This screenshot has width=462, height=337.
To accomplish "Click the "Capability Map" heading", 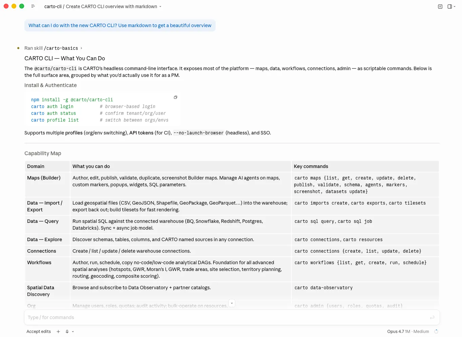I will coord(43,153).
